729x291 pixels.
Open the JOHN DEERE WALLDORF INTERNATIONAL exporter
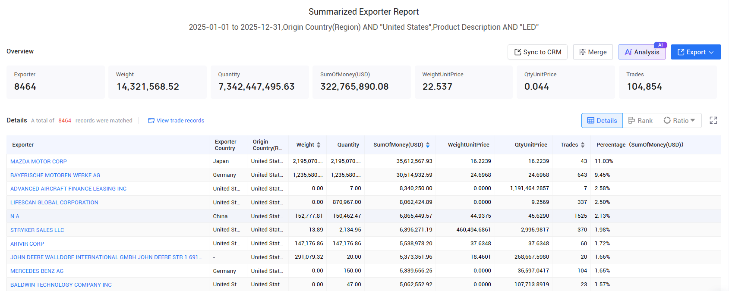pos(106,257)
